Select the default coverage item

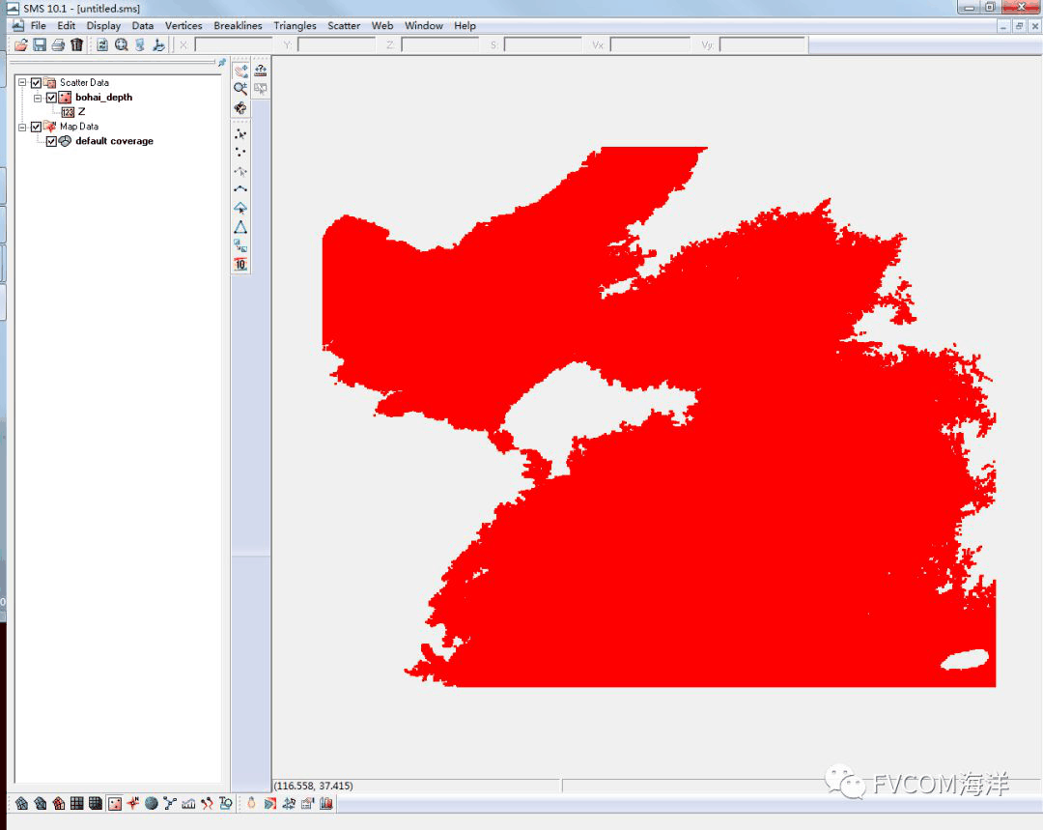coord(114,141)
